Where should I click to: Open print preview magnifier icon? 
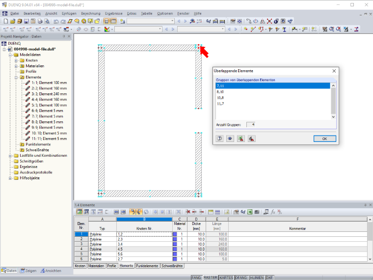pos(47,21)
